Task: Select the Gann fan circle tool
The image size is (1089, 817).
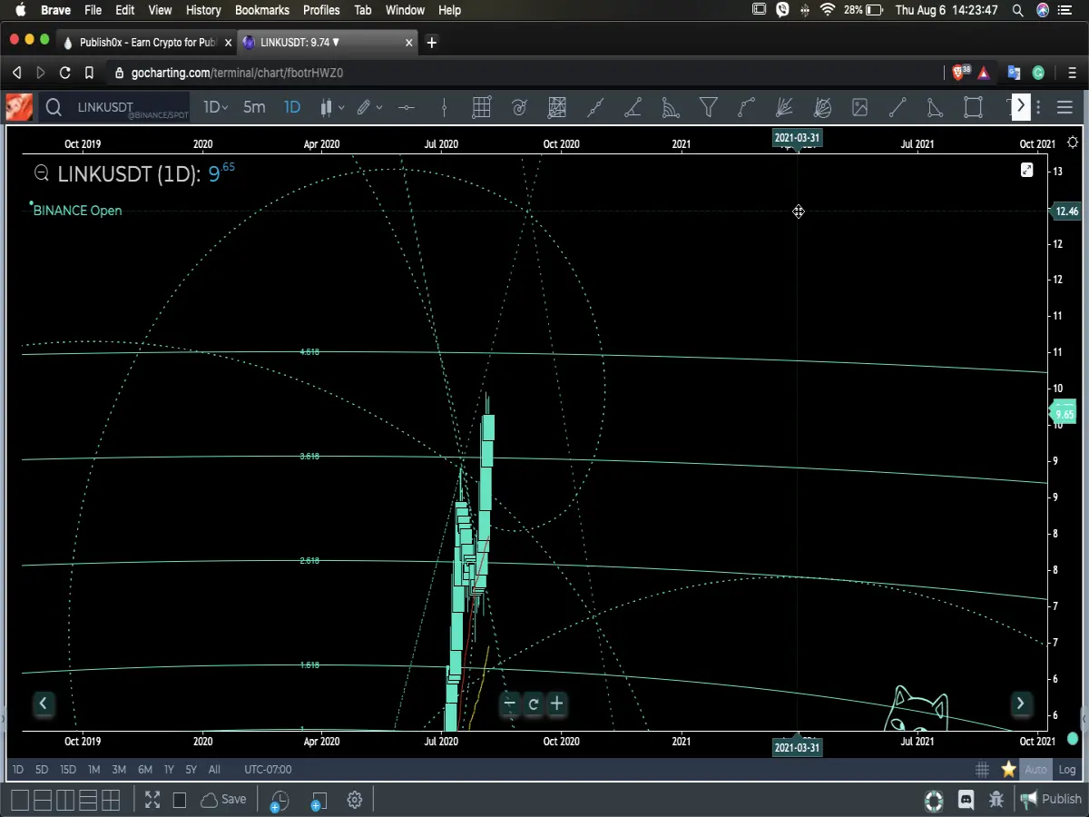Action: 822,107
